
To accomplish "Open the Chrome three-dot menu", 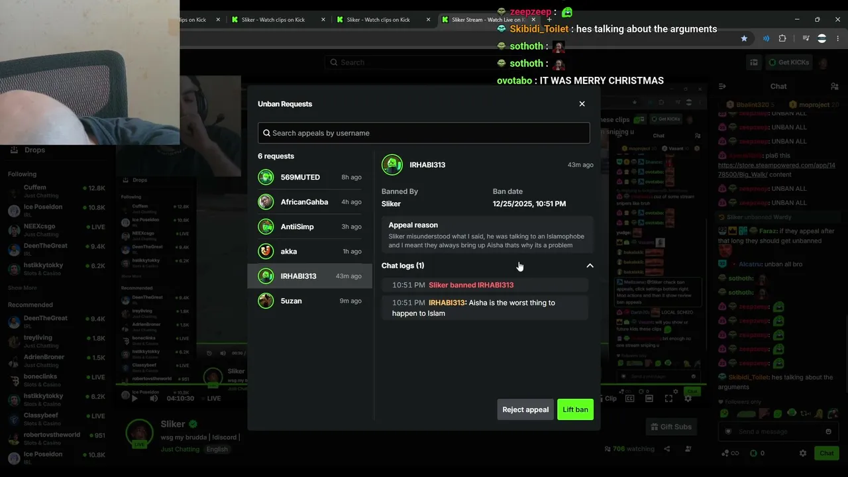I will 837,38.
